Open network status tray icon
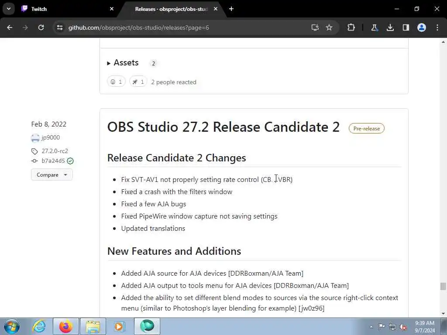The width and height of the screenshot is (447, 335). click(392, 327)
